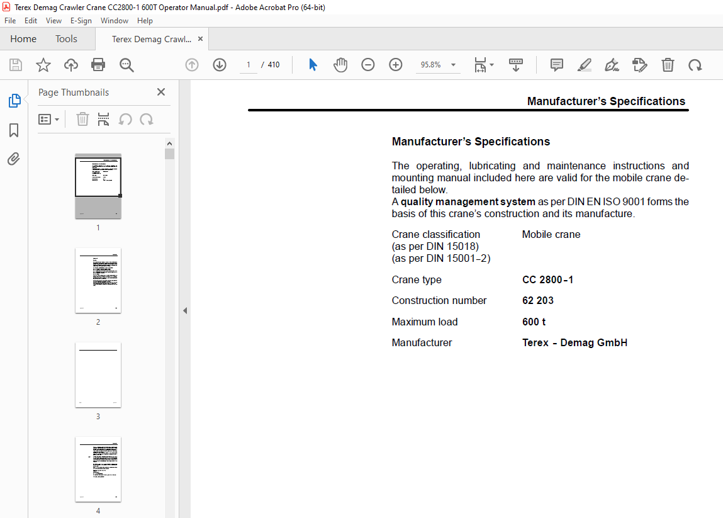
Task: Click the fit page width icon
Action: click(x=480, y=65)
